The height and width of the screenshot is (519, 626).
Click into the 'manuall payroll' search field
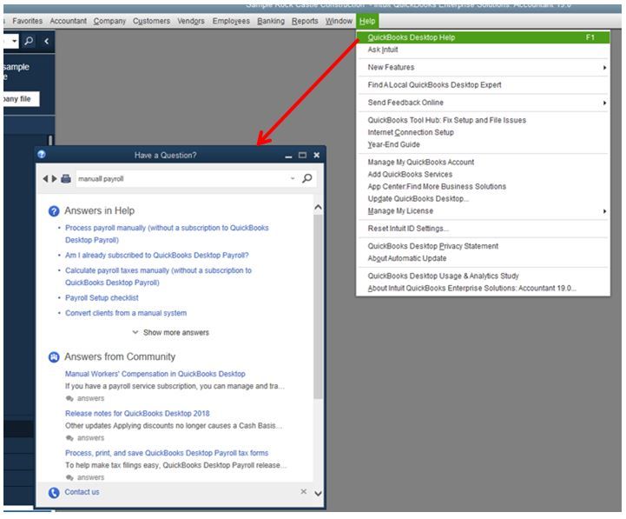[182, 179]
